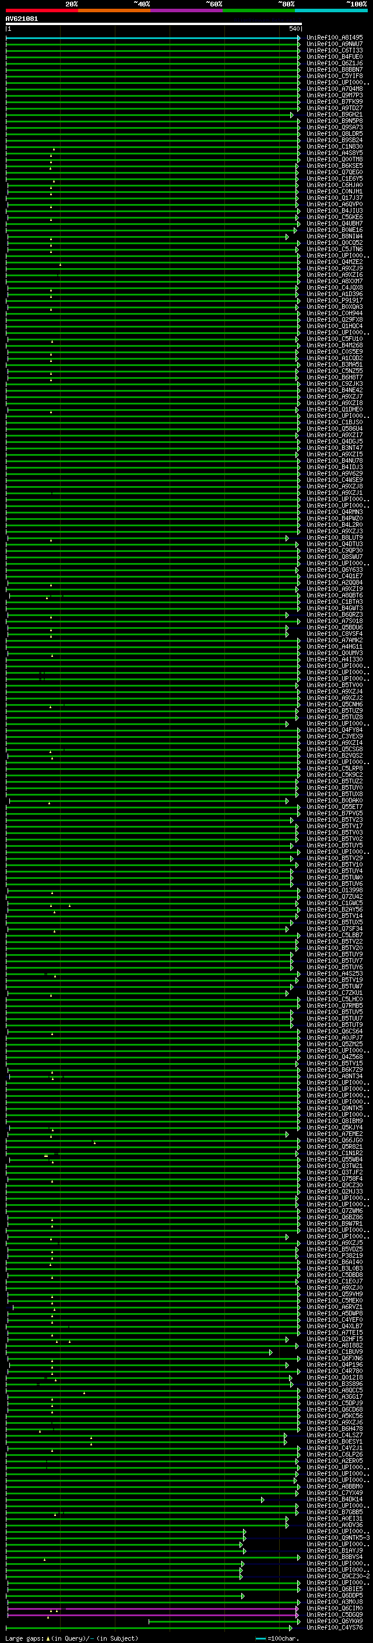
Task: Select hit label UniRef100_Q6YKA9
Action: (334, 1621)
